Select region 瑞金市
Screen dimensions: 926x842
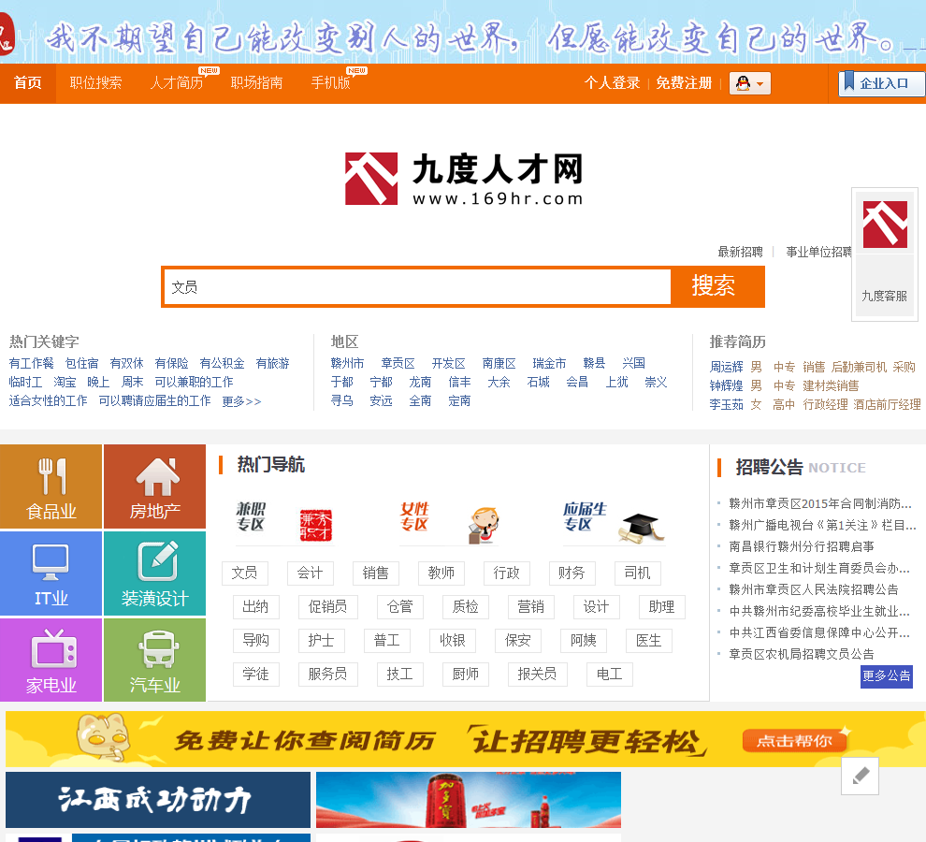pyautogui.click(x=549, y=363)
